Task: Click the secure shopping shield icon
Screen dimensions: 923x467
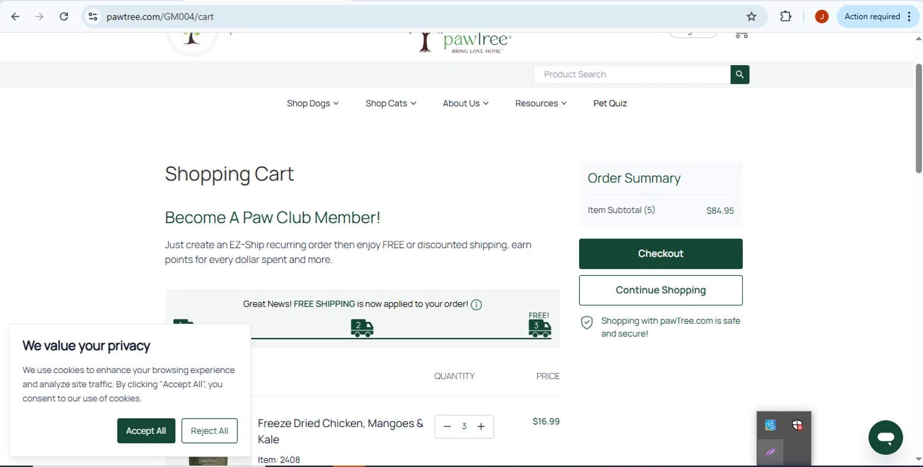Action: [x=587, y=323]
